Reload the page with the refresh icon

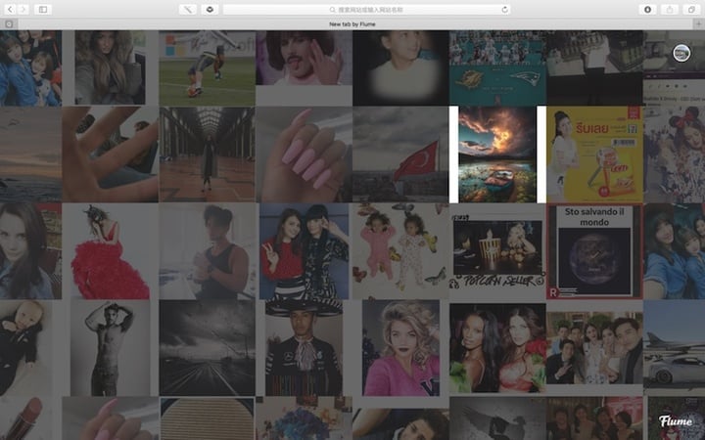click(x=505, y=9)
